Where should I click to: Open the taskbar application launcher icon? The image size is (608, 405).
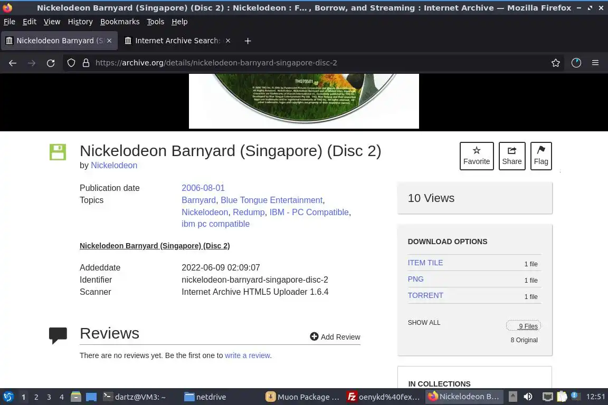[x=8, y=397]
